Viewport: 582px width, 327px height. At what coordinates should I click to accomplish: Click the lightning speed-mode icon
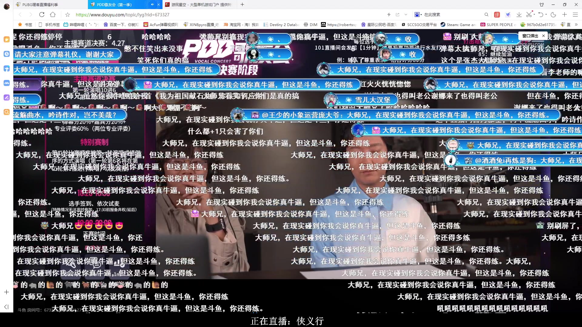click(x=389, y=15)
